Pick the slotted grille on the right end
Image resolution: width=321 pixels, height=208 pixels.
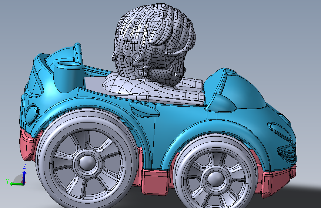click(x=287, y=153)
